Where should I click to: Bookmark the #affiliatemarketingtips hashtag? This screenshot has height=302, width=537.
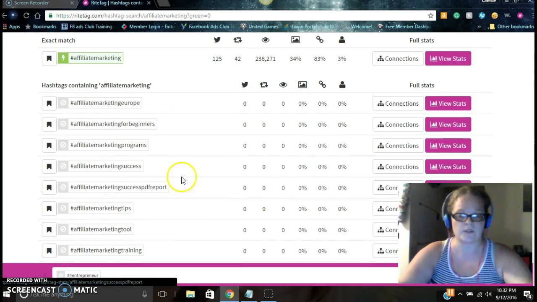(49, 208)
